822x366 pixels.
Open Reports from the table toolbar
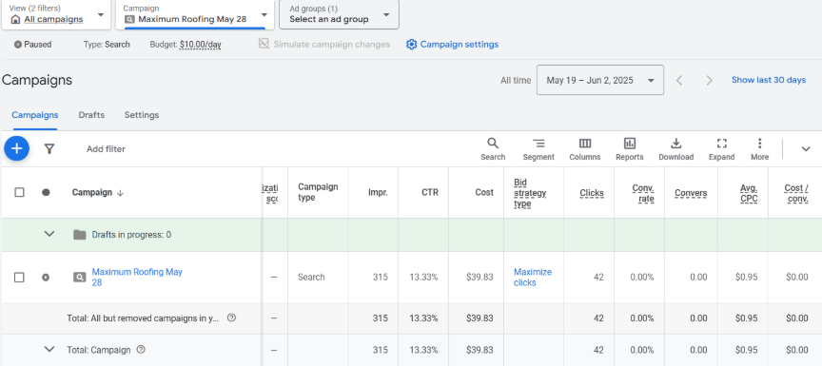630,149
